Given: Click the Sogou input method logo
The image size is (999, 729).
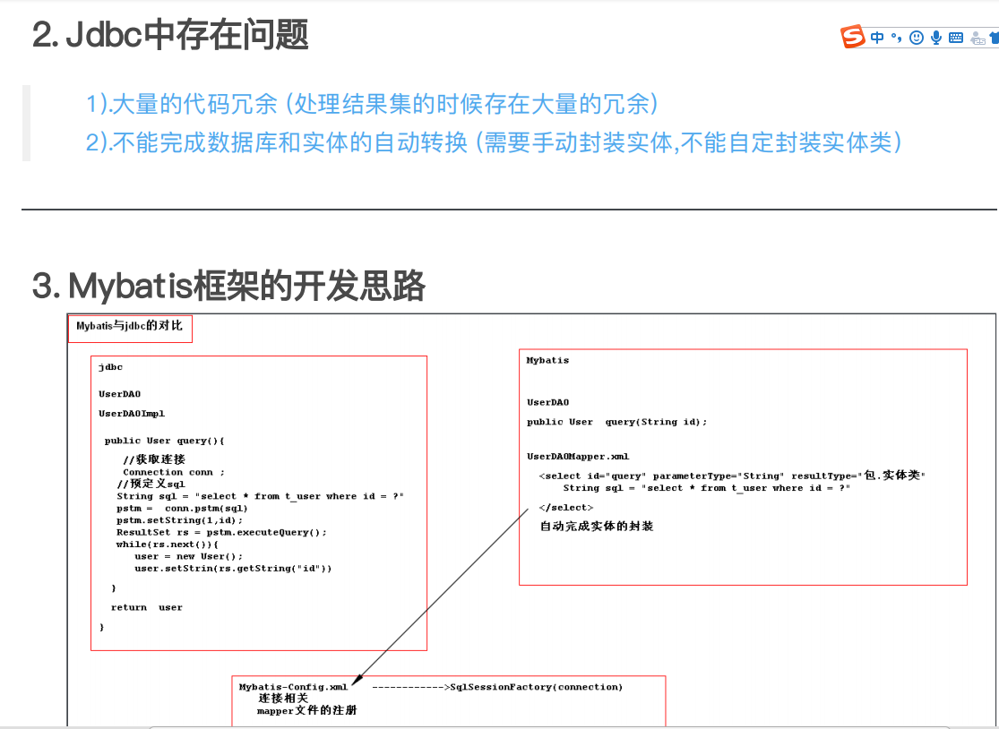Looking at the screenshot, I should pos(852,37).
